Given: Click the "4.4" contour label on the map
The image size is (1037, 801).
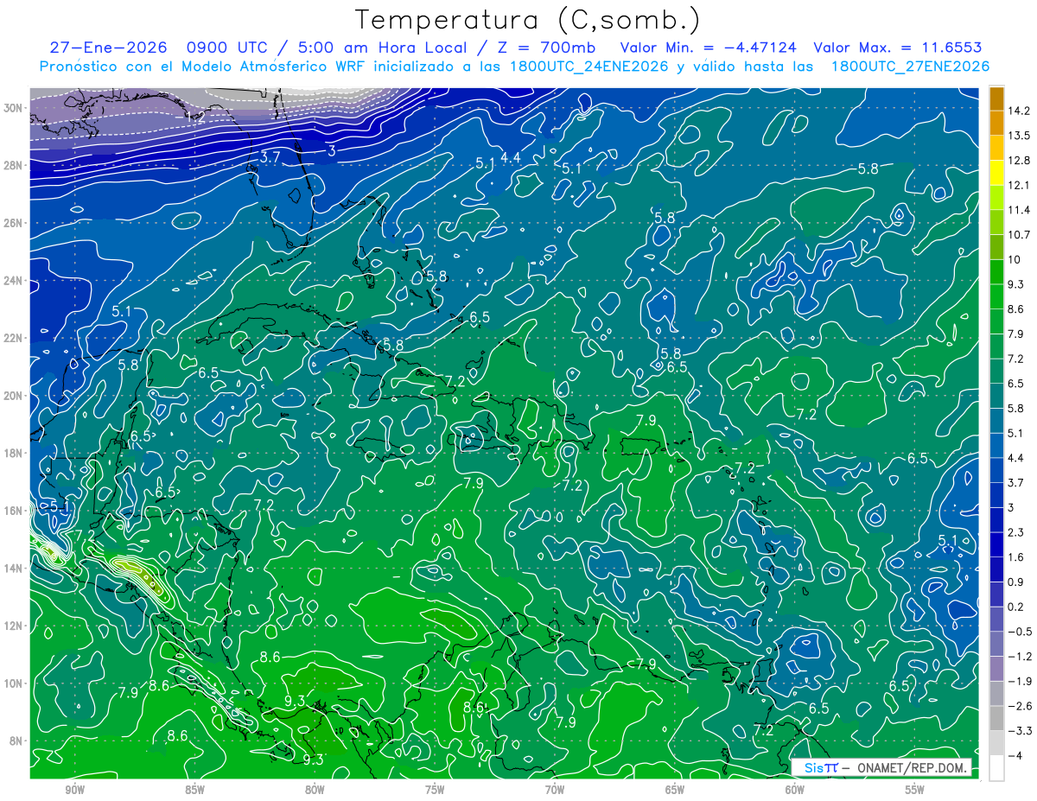Looking at the screenshot, I should [511, 157].
